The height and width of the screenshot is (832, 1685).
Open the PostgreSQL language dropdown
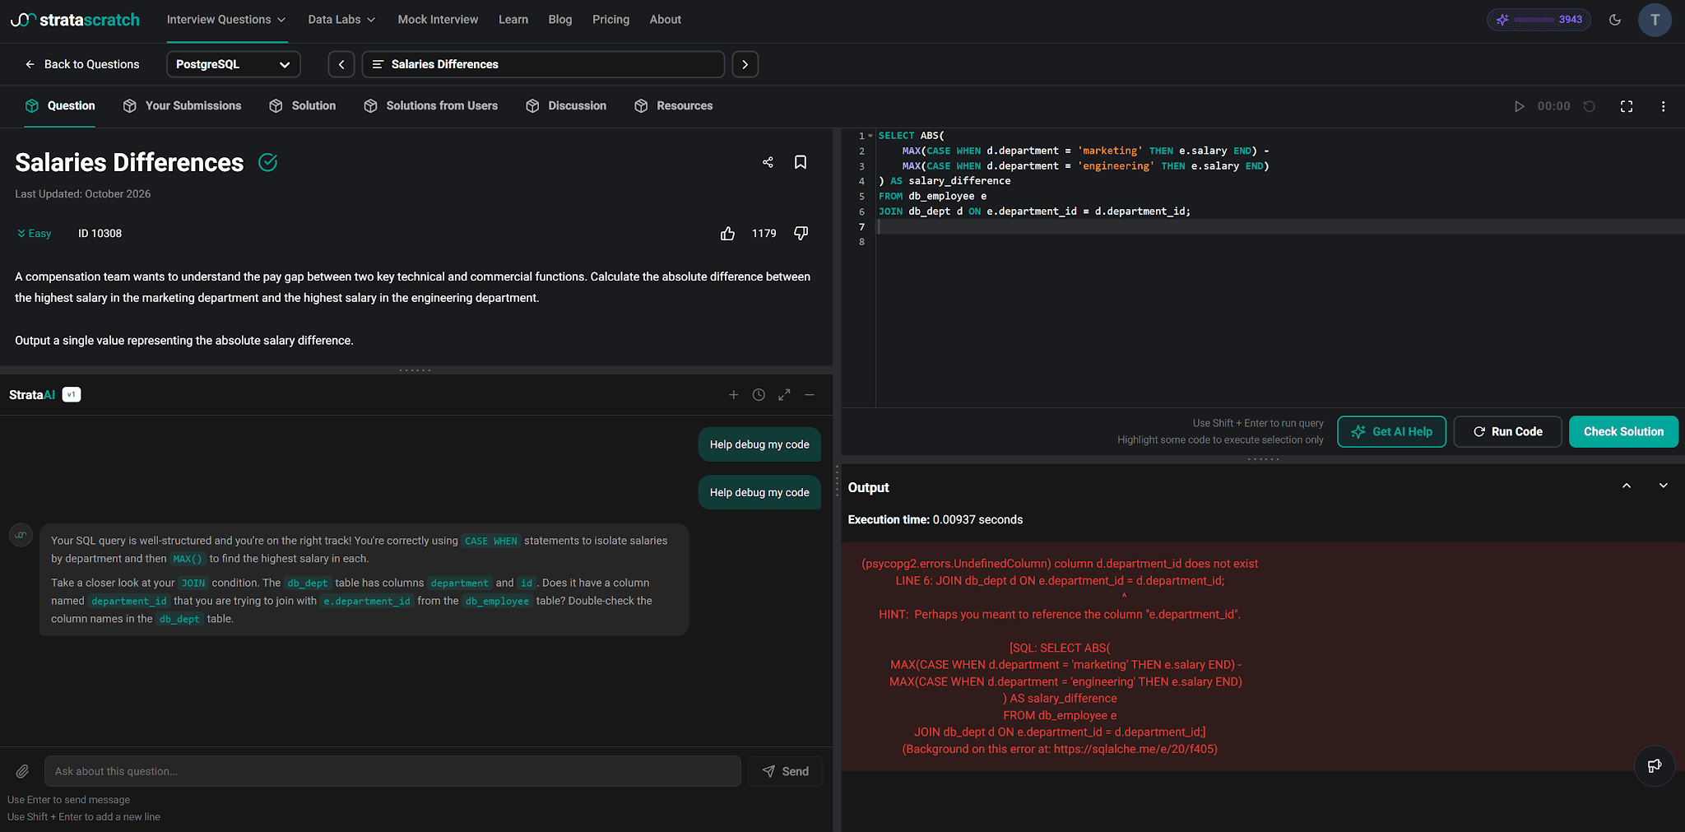[x=234, y=64]
